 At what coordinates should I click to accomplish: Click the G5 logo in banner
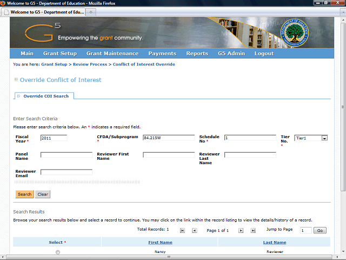coord(41,34)
